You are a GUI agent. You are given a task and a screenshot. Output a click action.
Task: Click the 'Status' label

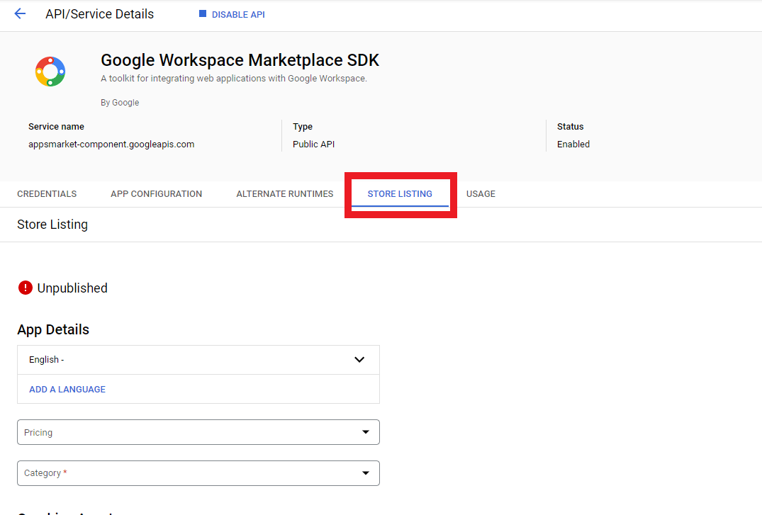pos(570,126)
